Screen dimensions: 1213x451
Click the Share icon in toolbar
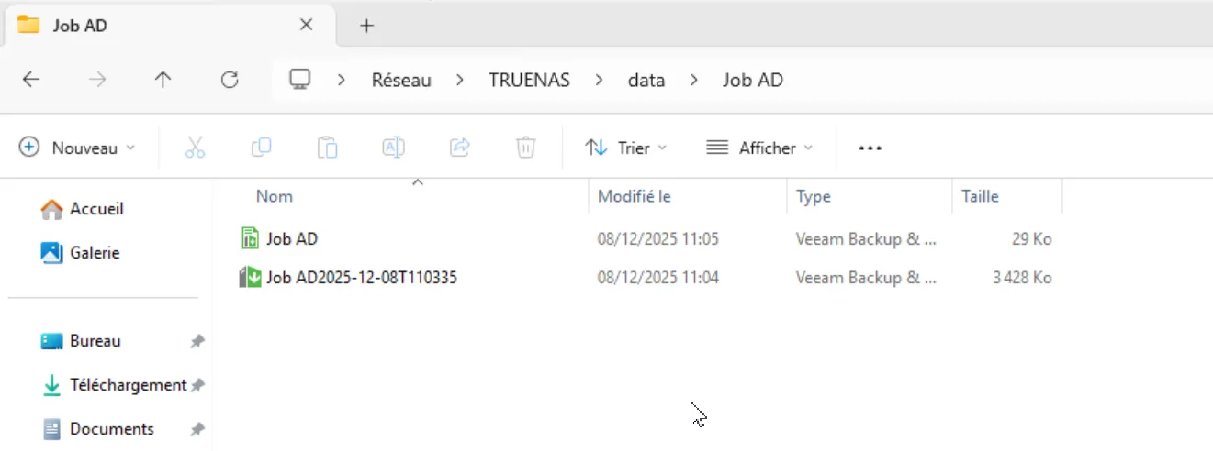pyautogui.click(x=459, y=148)
